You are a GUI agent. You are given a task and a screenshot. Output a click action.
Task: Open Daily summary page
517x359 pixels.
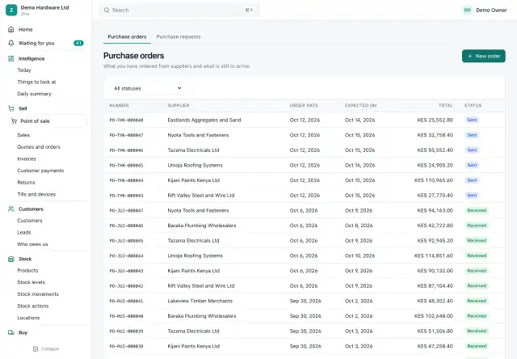pyautogui.click(x=34, y=94)
